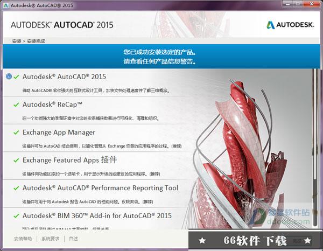This screenshot has height=251, width=323.
Task: Click the AutoCAD icon in the title bar
Action: (6, 5)
